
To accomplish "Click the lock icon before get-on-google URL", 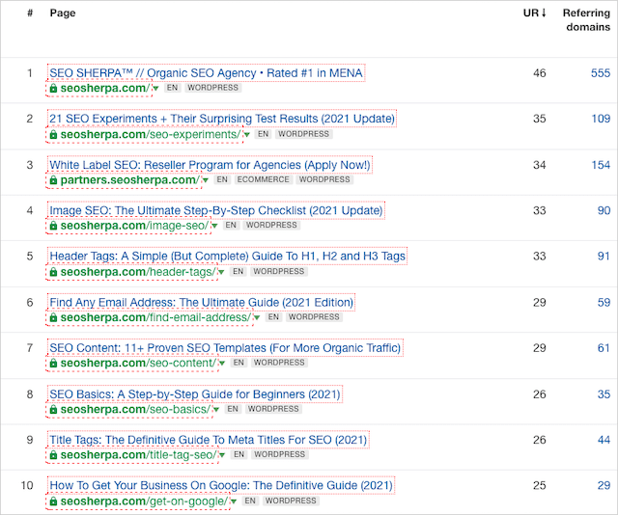I will (54, 501).
